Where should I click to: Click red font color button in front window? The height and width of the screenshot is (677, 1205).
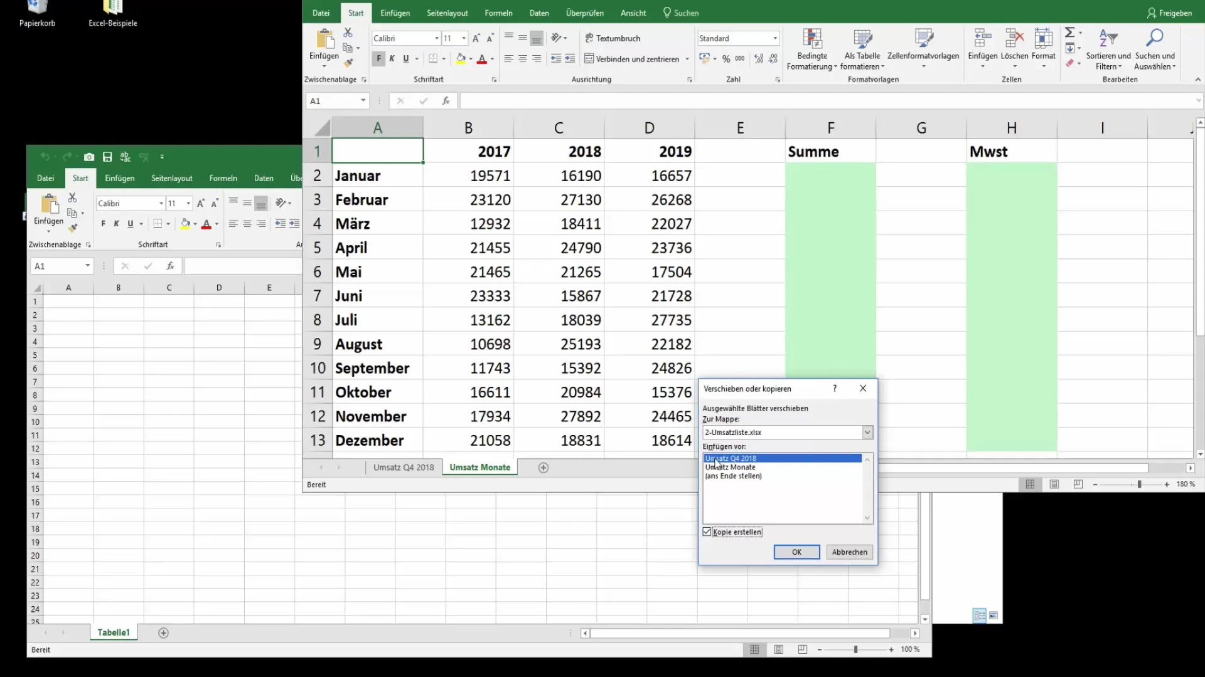tap(482, 58)
